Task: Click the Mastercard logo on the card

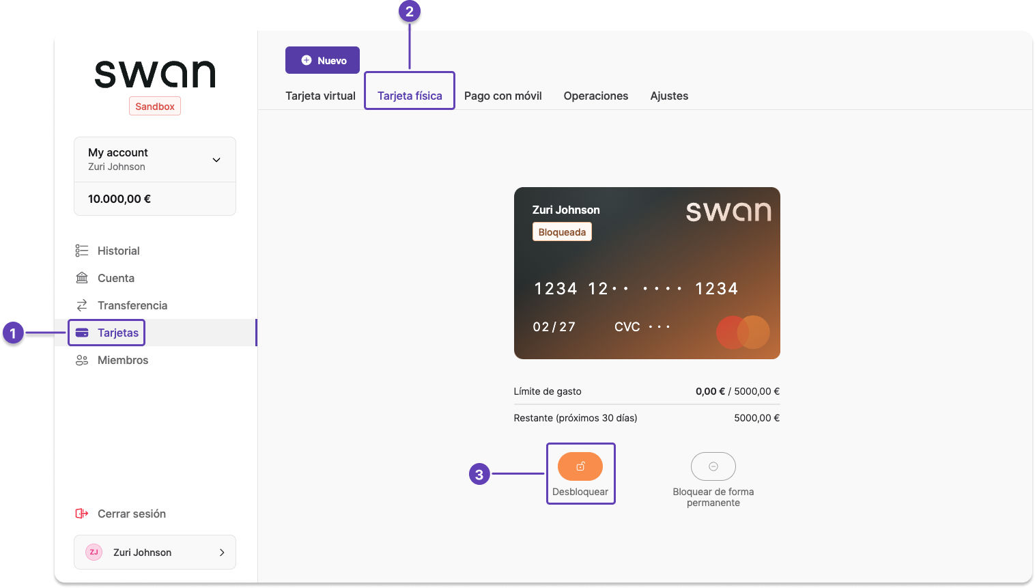Action: point(743,332)
